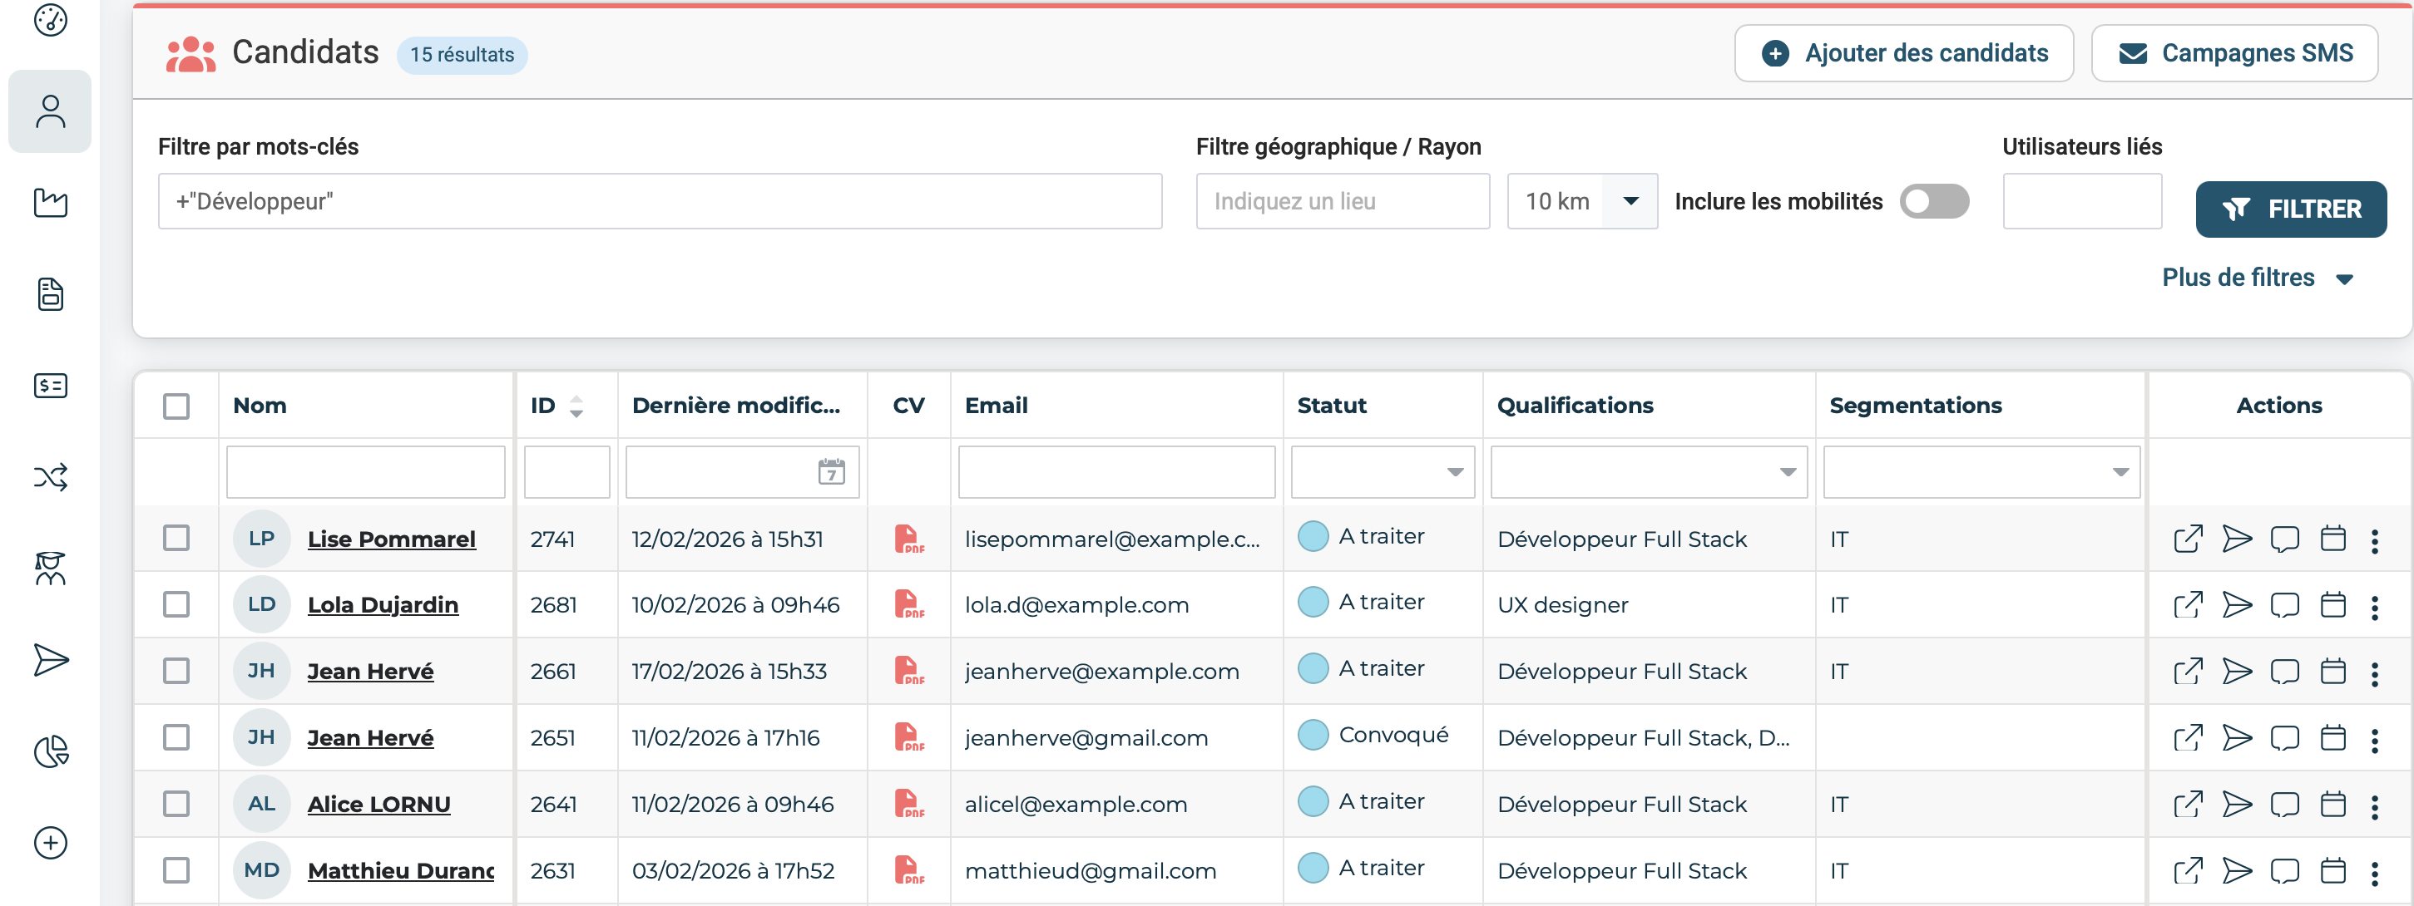Open more actions menu for Lise Pommarel

click(x=2374, y=541)
